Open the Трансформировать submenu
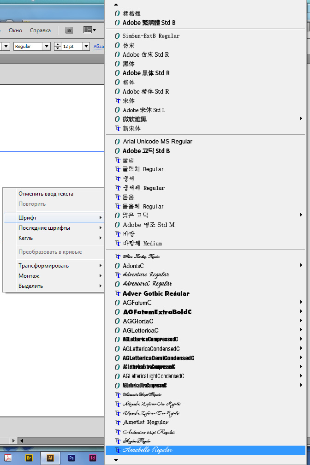The height and width of the screenshot is (465, 310). (54, 266)
